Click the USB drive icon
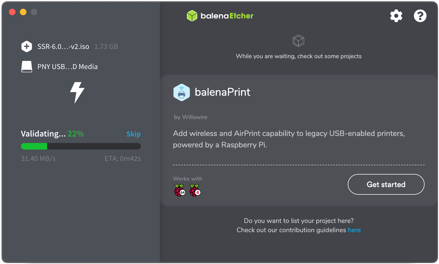The height and width of the screenshot is (264, 439). coord(27,67)
